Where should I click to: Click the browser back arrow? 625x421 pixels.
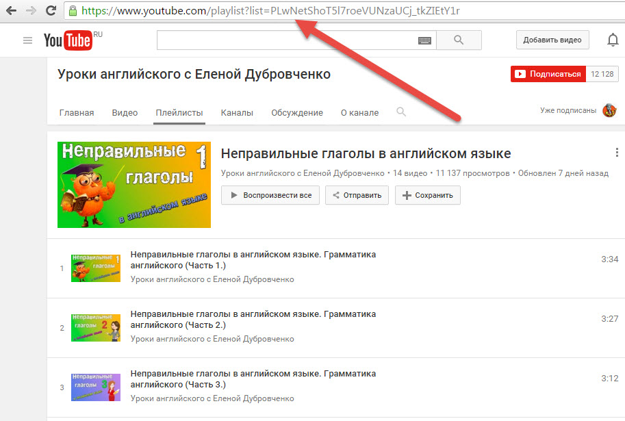[11, 10]
